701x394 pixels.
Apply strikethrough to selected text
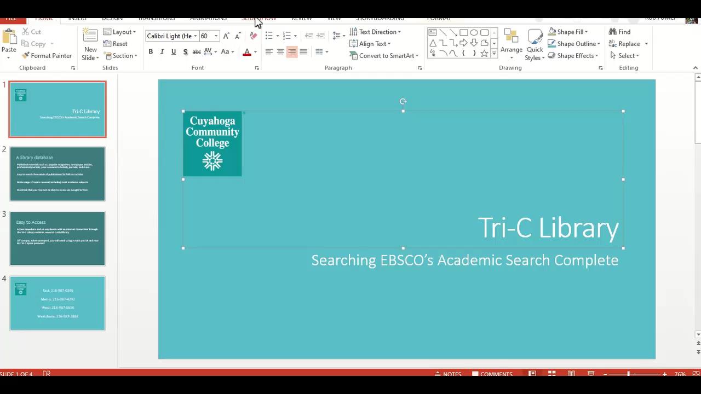coord(197,51)
